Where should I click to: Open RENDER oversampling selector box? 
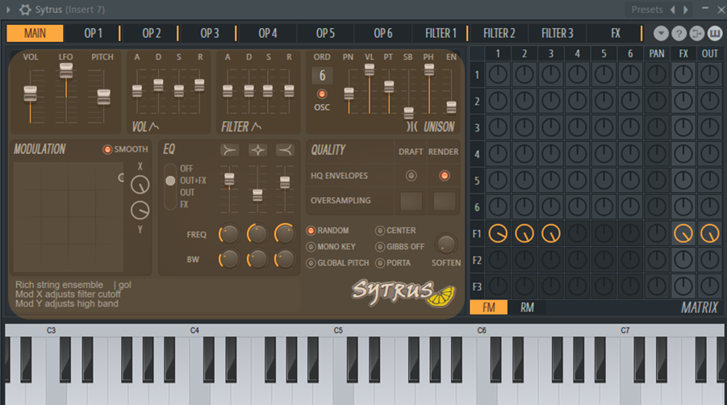(444, 201)
